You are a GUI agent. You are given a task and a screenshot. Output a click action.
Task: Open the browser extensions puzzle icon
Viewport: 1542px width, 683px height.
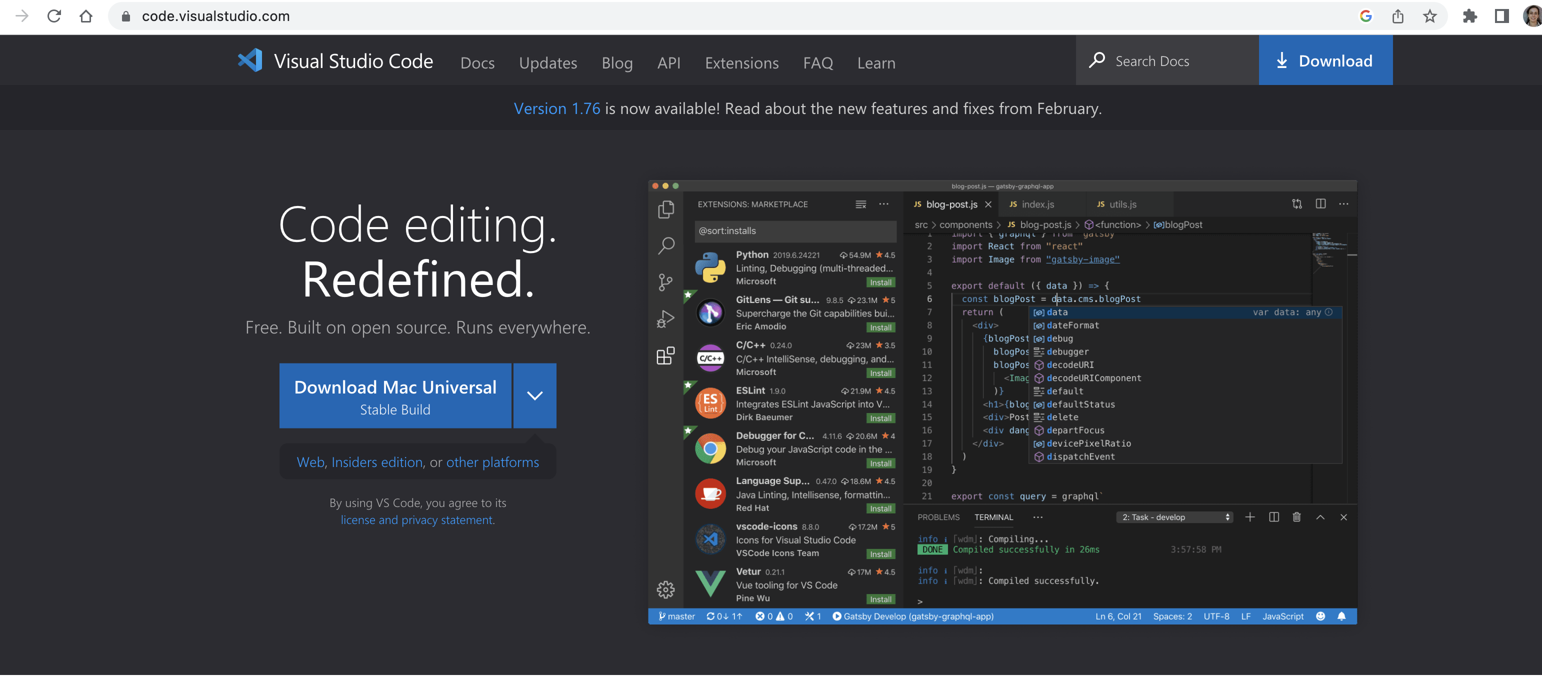(x=1469, y=16)
